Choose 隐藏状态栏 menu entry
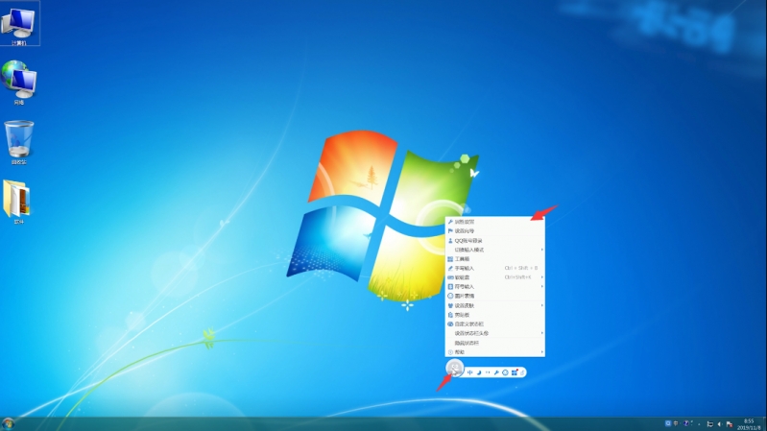Image resolution: width=767 pixels, height=431 pixels. pos(495,343)
